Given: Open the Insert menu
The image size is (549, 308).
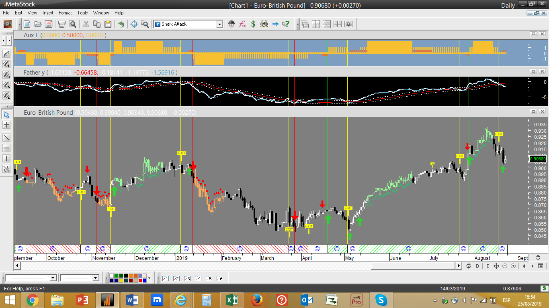Looking at the screenshot, I should coord(47,13).
